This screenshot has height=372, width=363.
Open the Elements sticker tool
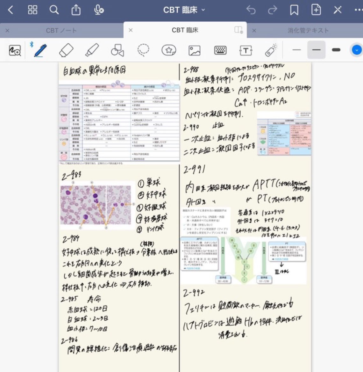click(169, 50)
